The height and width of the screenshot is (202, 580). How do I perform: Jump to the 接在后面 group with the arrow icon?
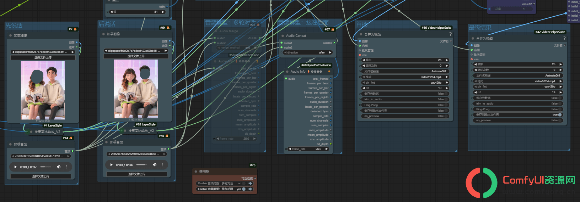(250, 189)
